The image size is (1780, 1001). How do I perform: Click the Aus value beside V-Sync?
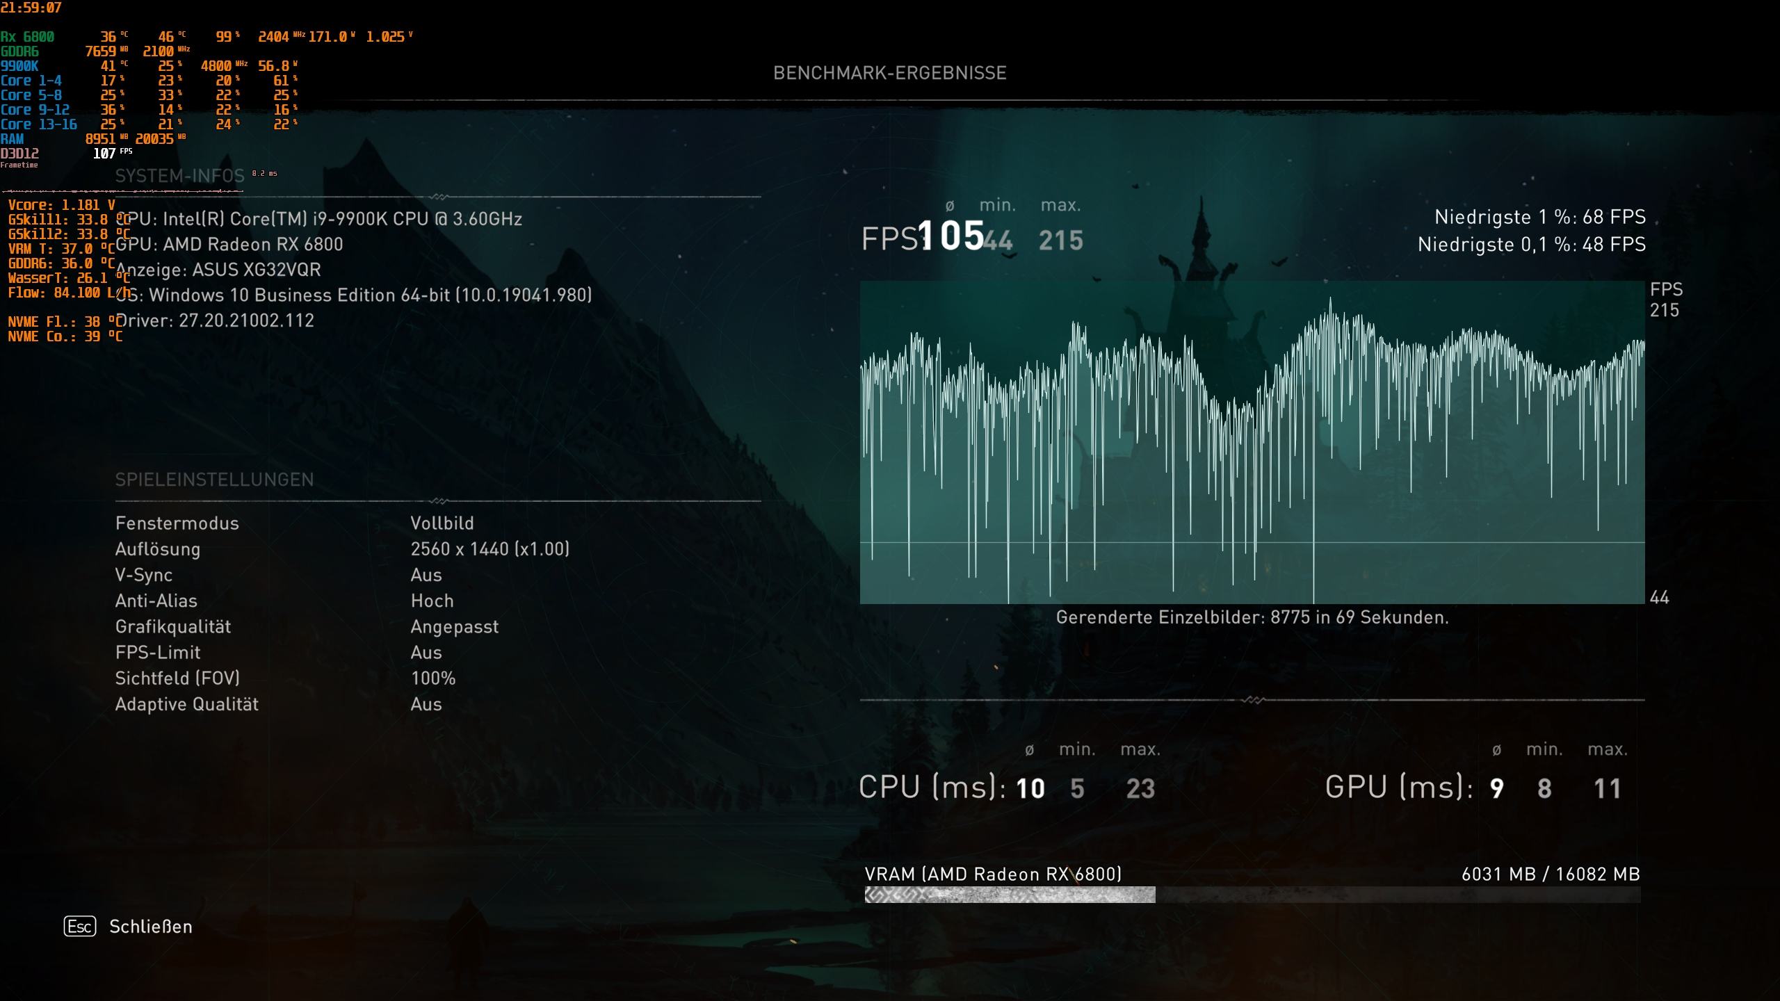pyautogui.click(x=426, y=575)
